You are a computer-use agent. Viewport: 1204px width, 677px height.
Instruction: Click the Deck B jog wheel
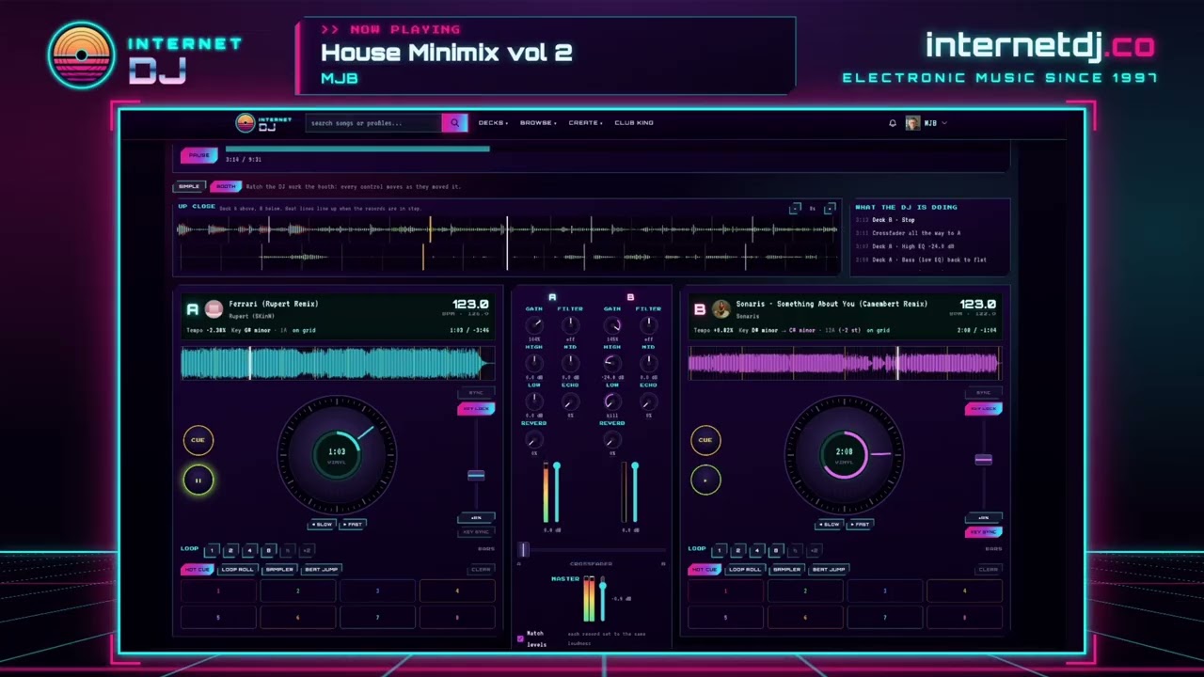pos(845,455)
